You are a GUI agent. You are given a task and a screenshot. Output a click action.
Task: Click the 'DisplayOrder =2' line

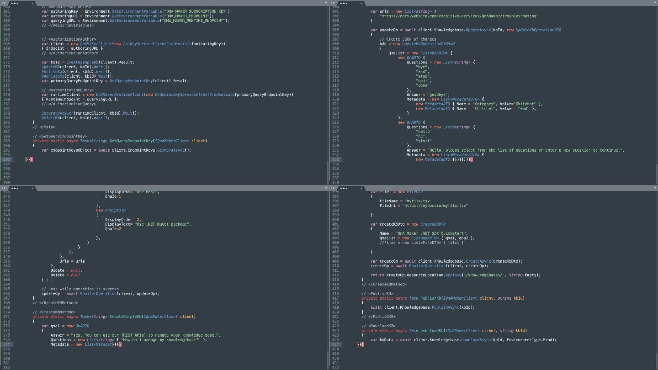pos(123,219)
